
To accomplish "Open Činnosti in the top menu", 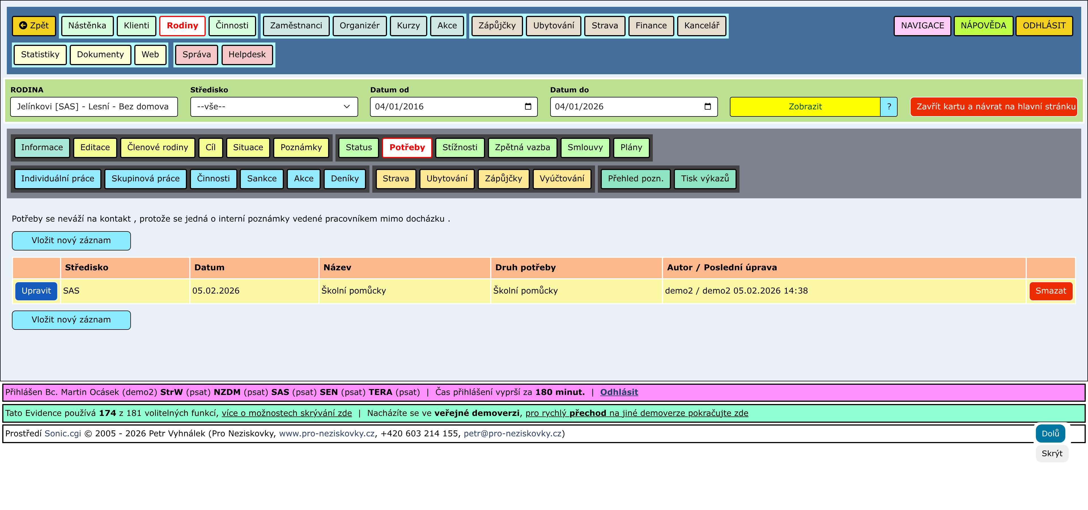I will tap(232, 26).
